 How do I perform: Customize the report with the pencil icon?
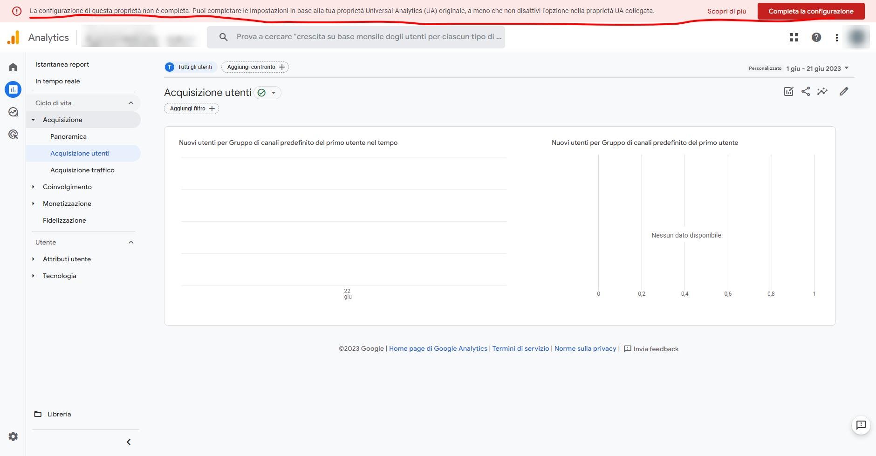tap(843, 91)
